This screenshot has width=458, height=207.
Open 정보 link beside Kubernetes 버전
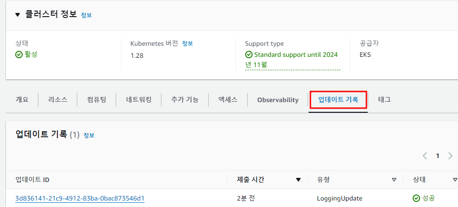pos(187,43)
